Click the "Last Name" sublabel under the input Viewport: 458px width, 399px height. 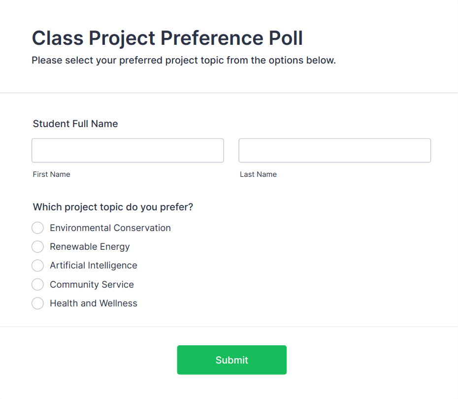point(258,174)
